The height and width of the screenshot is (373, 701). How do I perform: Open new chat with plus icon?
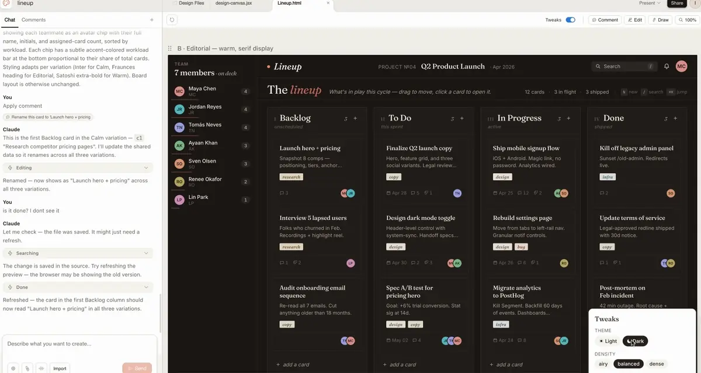coord(152,20)
